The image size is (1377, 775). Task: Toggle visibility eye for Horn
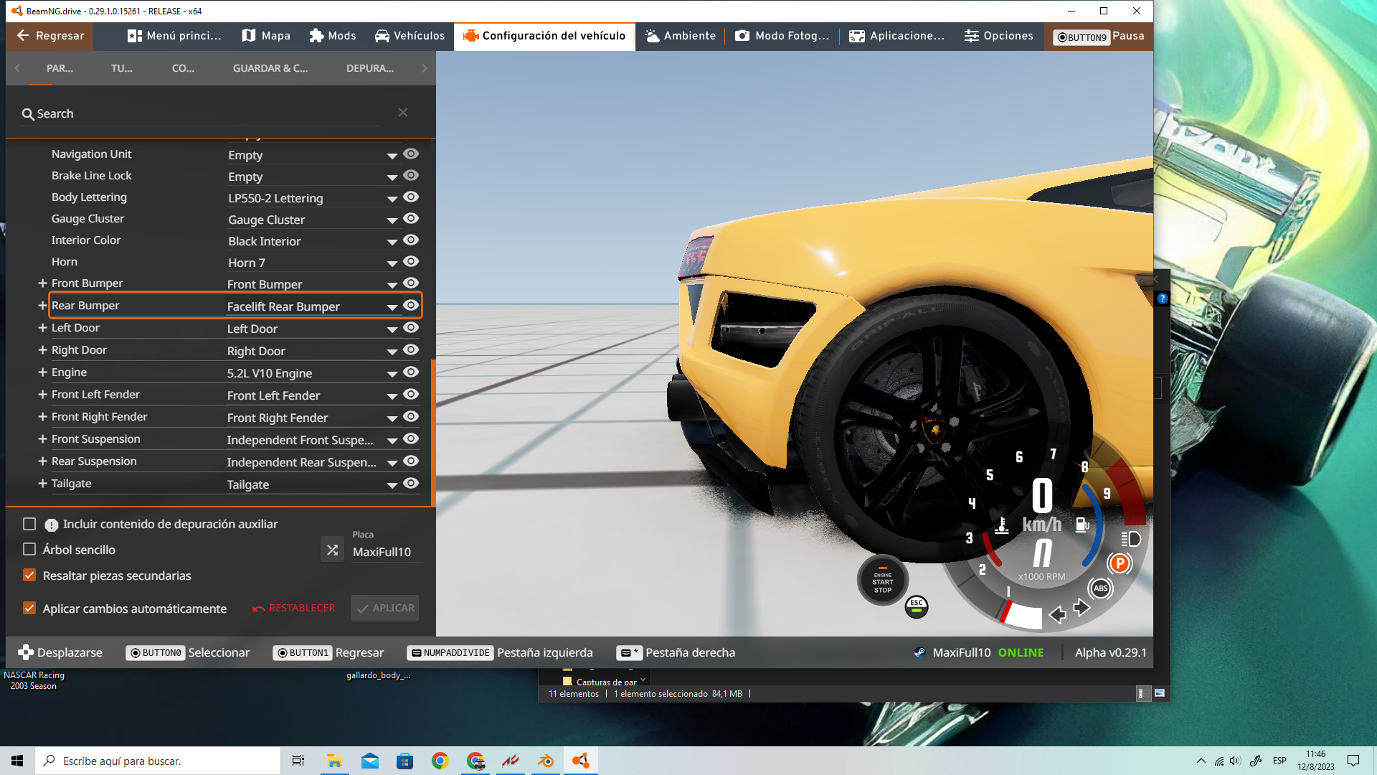tap(411, 261)
